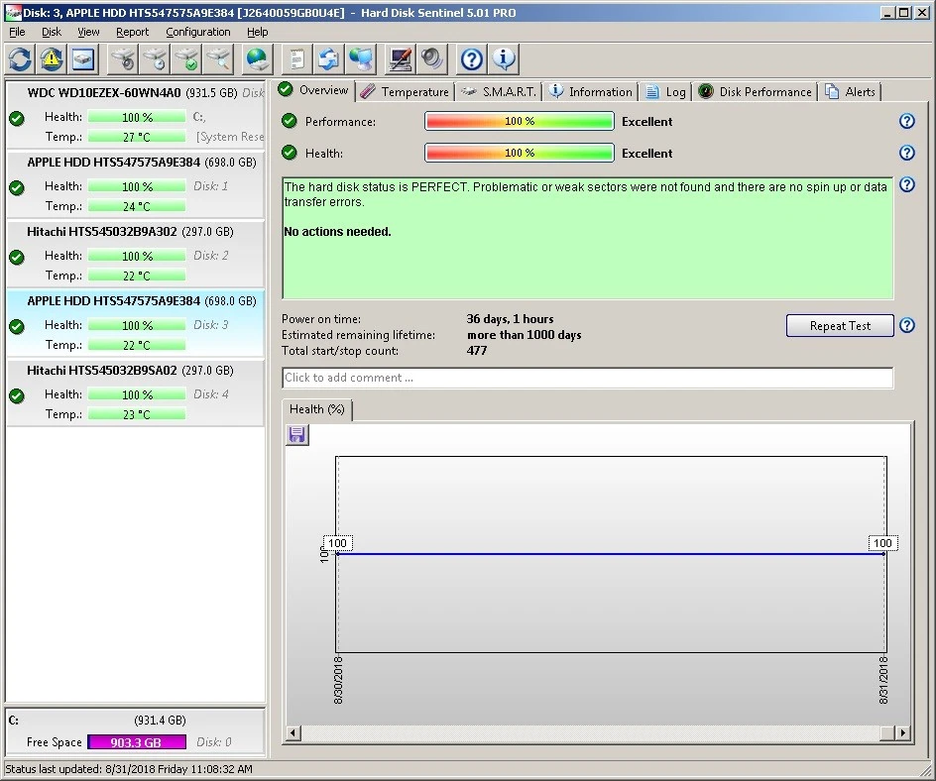This screenshot has width=936, height=781.
Task: Save the health graph using floppy disk icon
Action: [x=296, y=435]
